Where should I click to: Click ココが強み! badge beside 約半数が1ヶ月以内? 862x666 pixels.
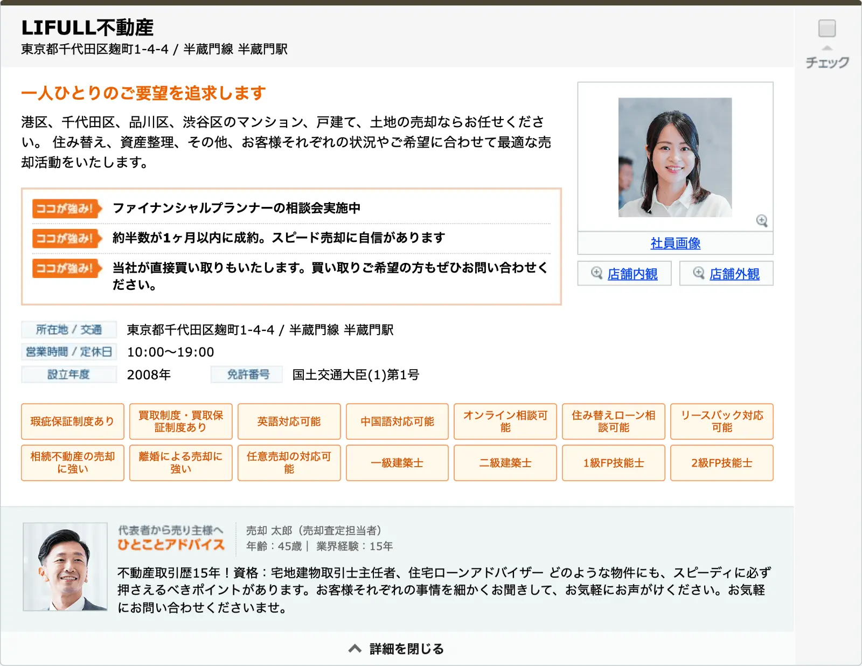pyautogui.click(x=67, y=238)
